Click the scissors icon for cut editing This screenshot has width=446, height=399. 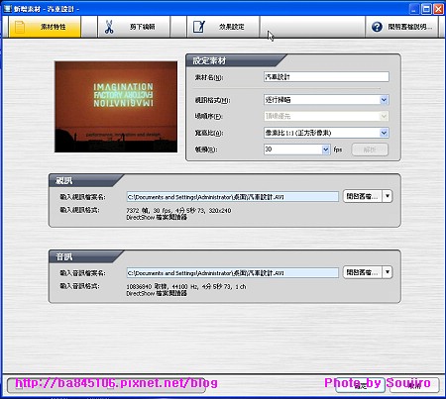pyautogui.click(x=109, y=27)
